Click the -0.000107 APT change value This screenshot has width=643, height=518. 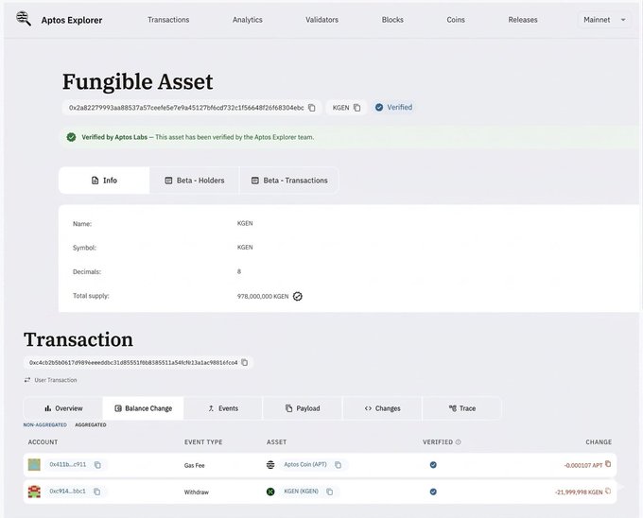coord(583,466)
